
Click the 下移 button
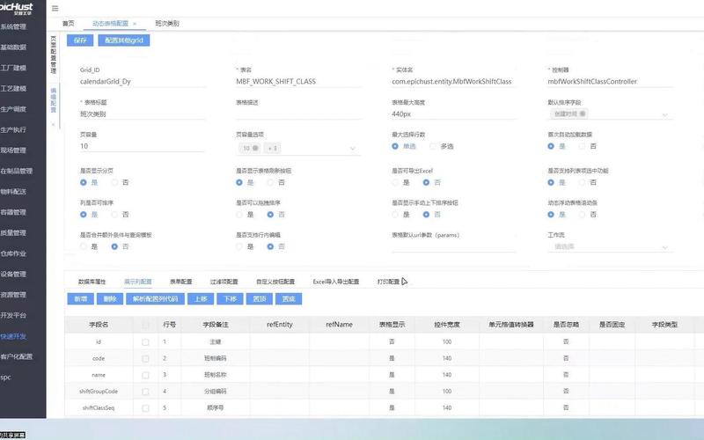[230, 299]
